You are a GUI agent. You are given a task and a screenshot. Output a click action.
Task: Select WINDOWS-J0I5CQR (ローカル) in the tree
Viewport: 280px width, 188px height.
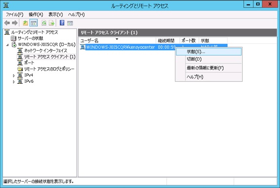47,44
